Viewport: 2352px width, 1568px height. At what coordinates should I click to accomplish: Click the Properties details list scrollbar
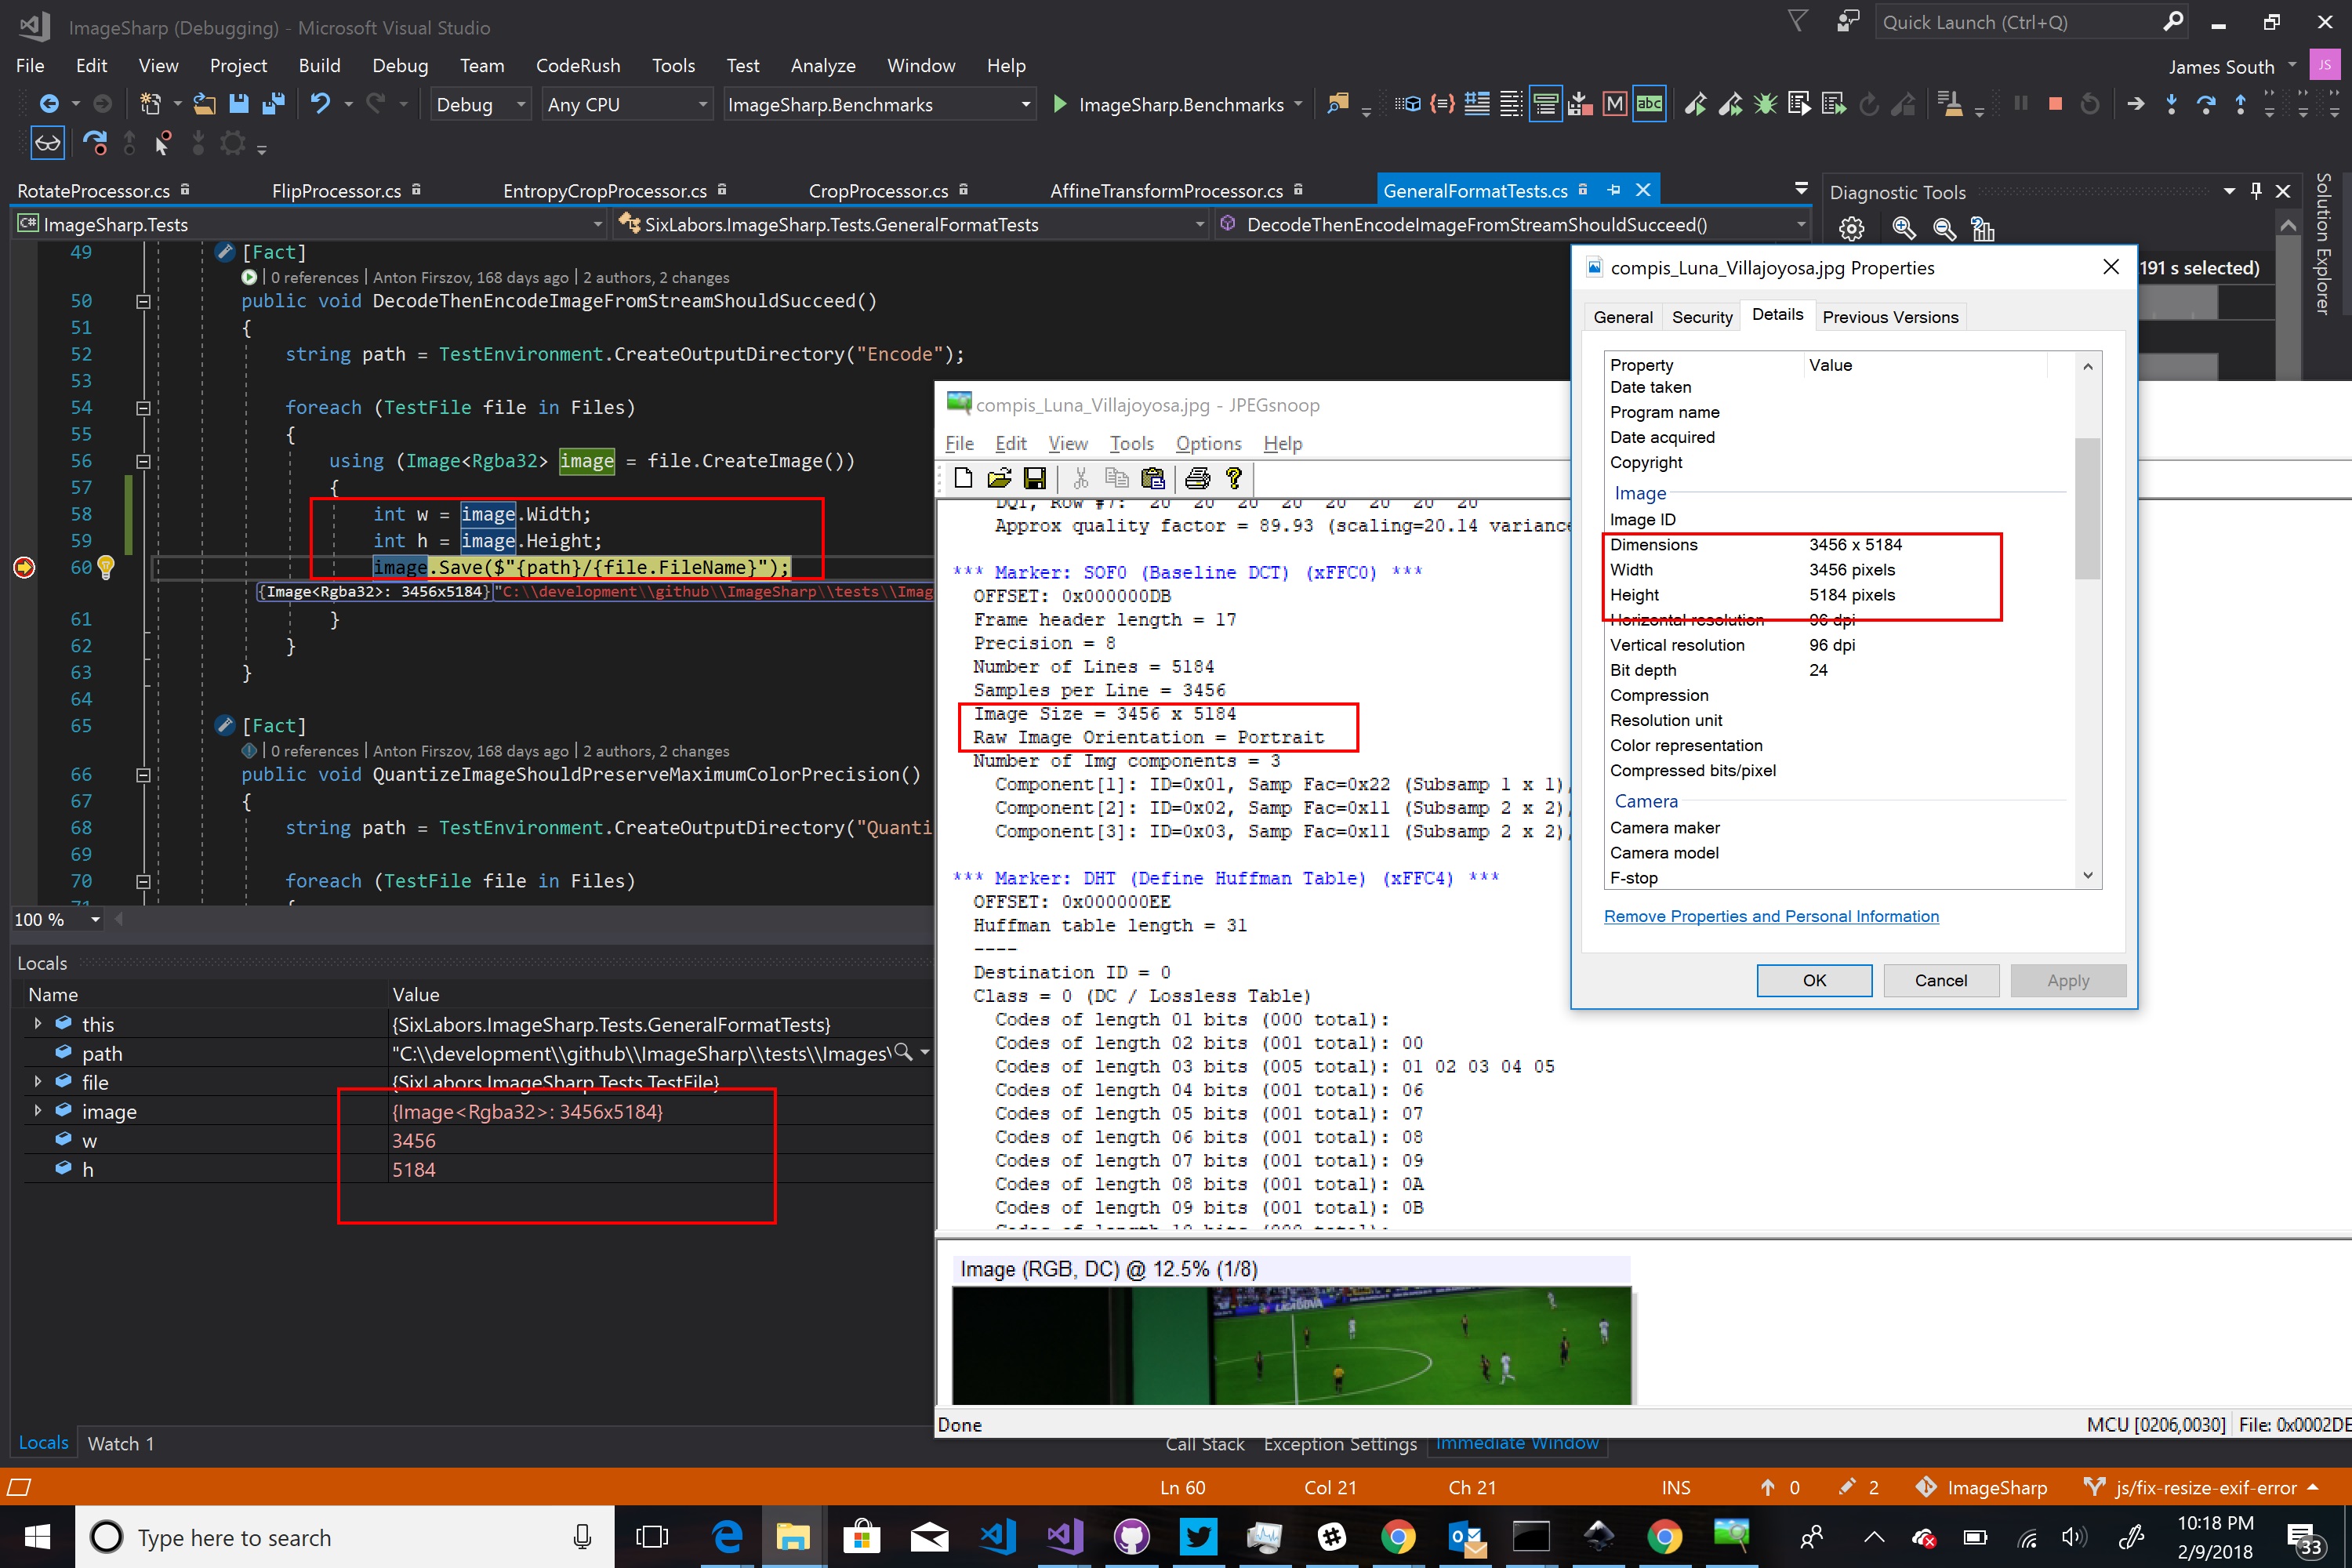coord(2087,510)
